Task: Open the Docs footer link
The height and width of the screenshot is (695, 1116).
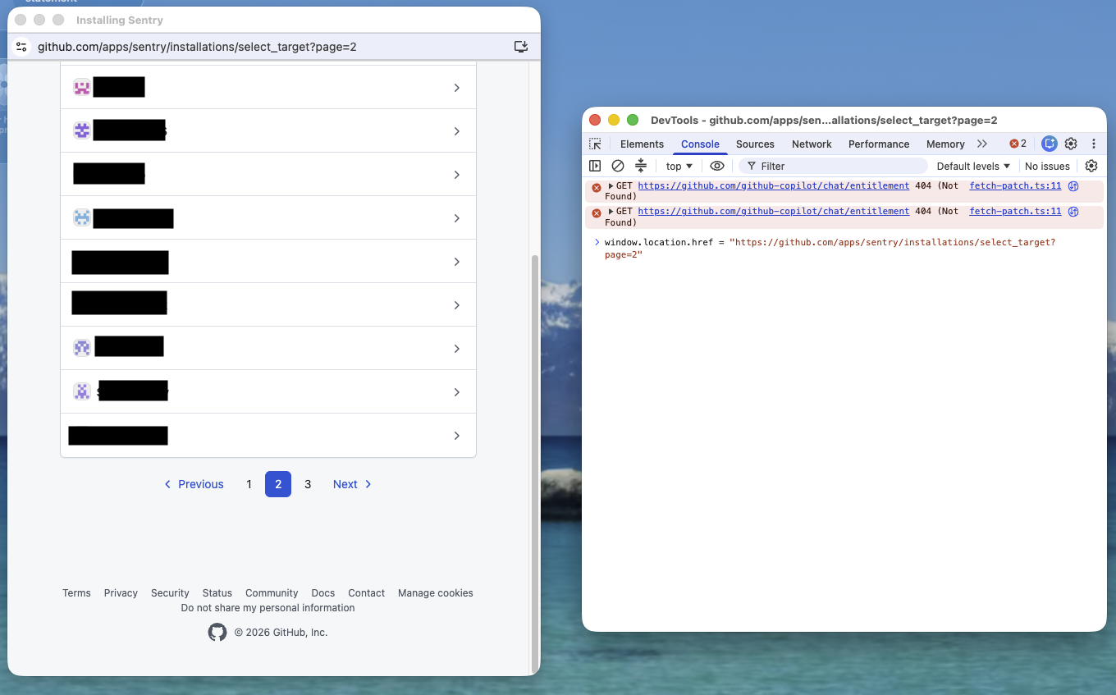Action: pyautogui.click(x=323, y=593)
